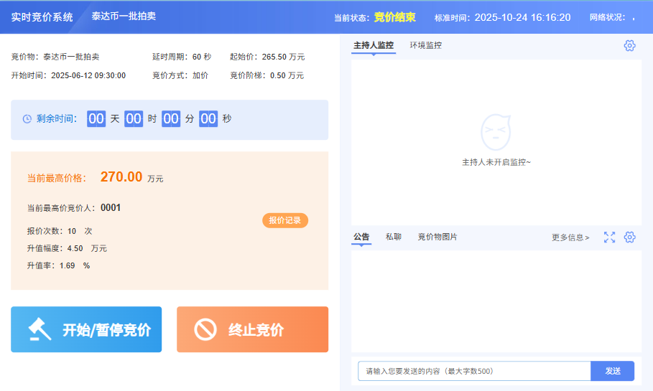
Task: Expand the announcement panel to fullscreen
Action: 609,237
